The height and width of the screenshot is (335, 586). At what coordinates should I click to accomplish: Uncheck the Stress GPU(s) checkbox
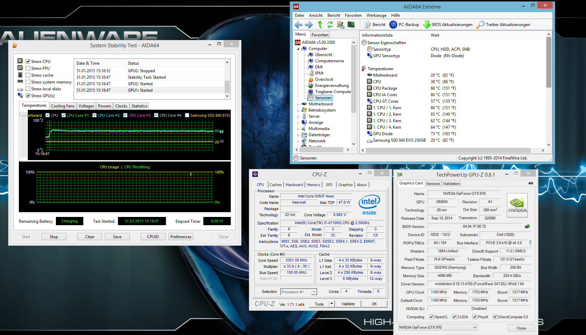[x=28, y=96]
